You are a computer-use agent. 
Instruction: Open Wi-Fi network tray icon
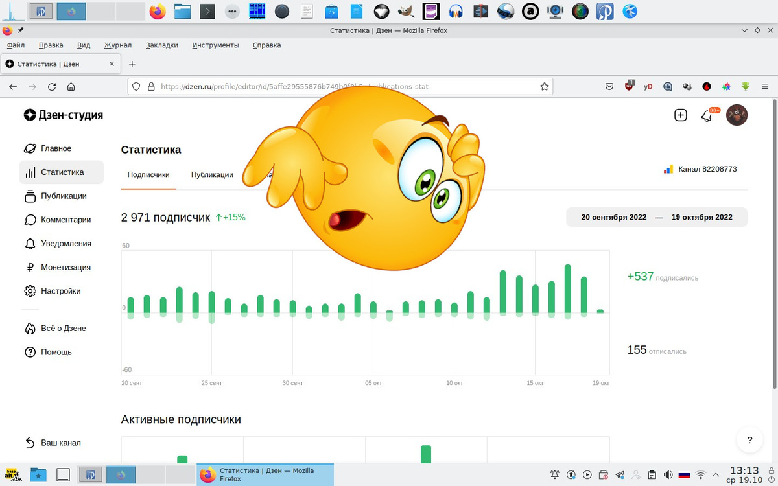coord(700,474)
